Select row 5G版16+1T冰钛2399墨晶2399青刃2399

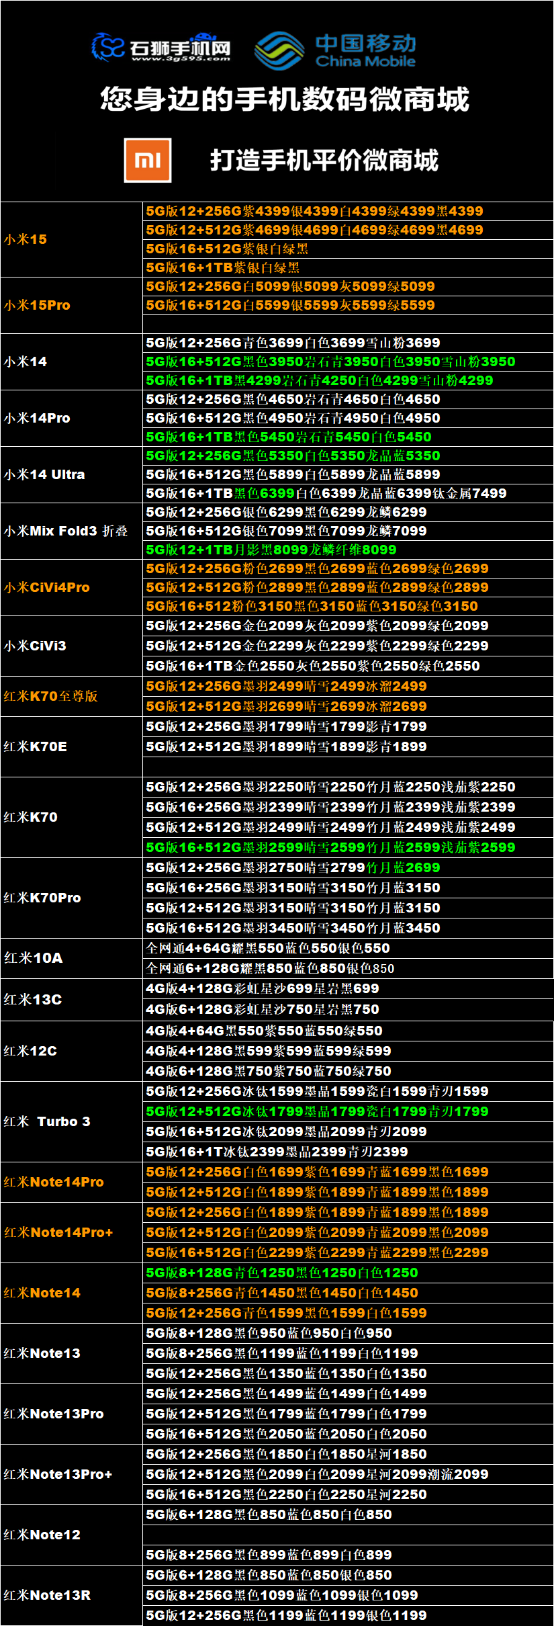coord(348,1152)
